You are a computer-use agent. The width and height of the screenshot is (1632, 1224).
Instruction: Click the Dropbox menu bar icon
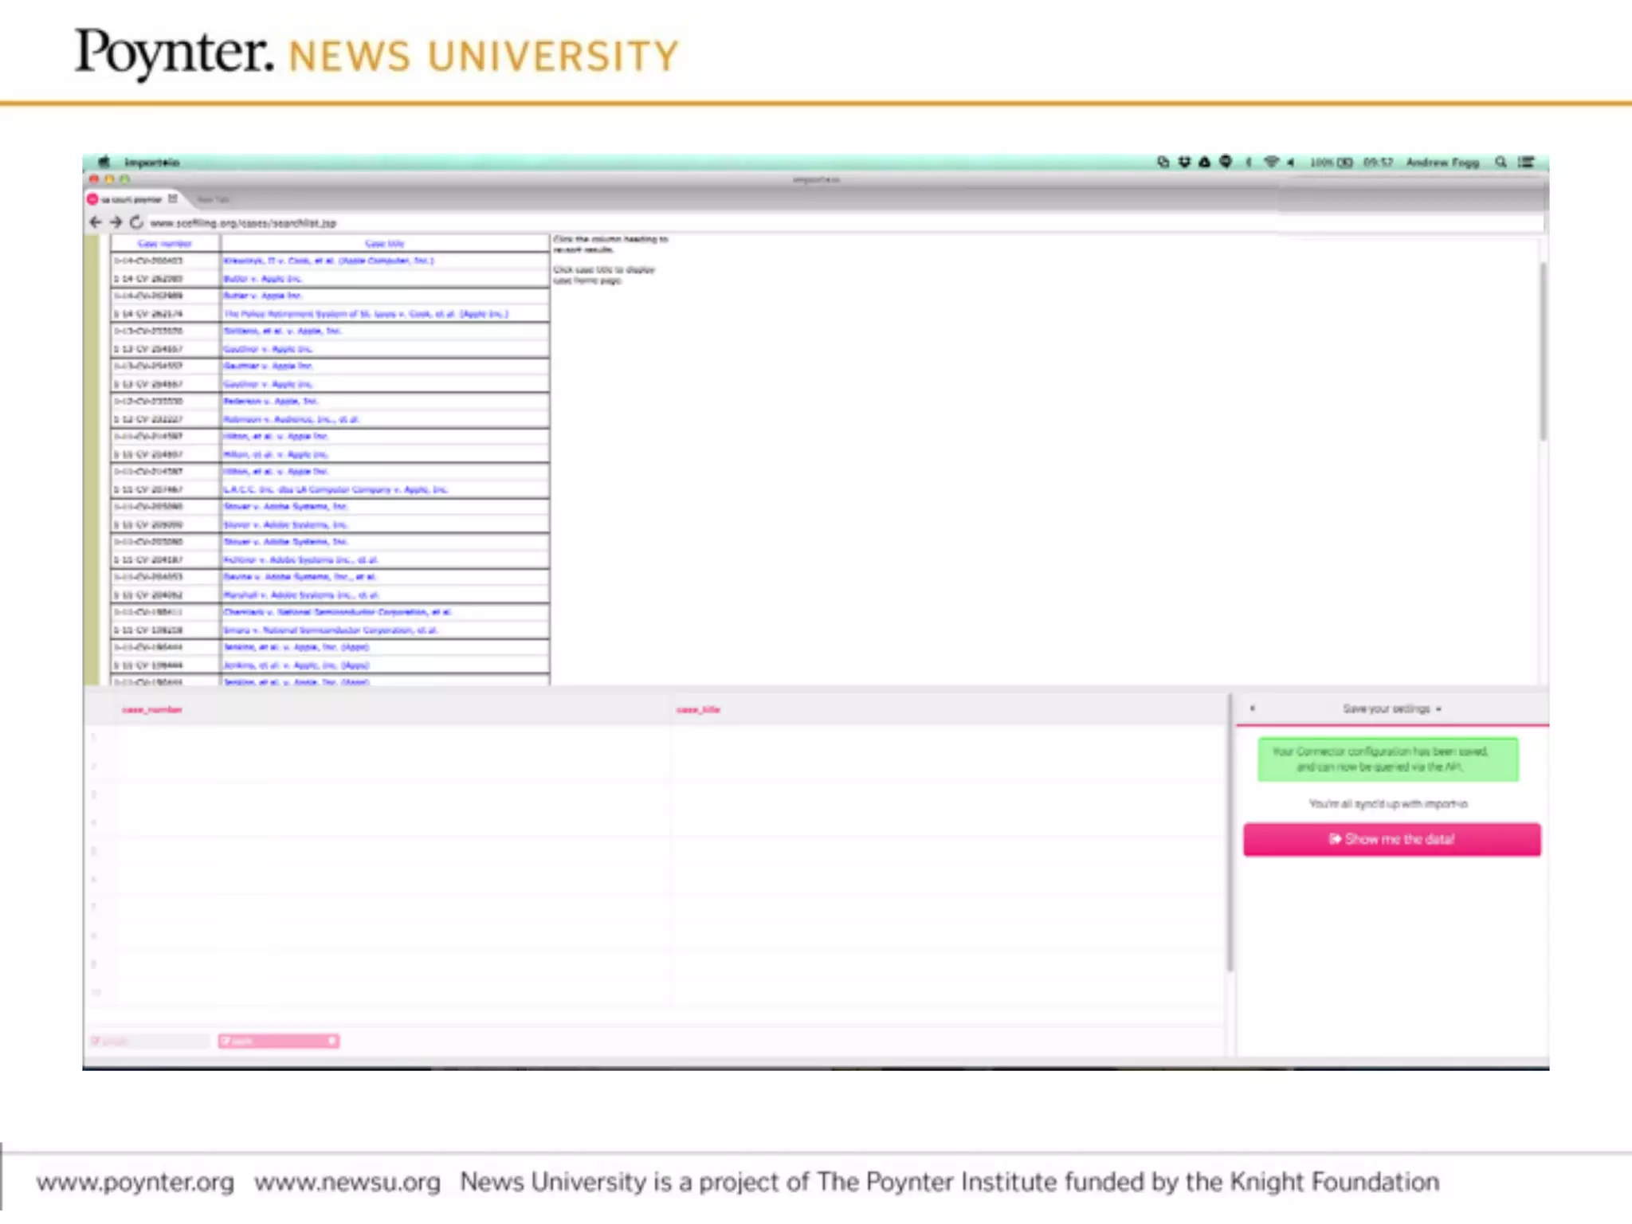(1184, 162)
